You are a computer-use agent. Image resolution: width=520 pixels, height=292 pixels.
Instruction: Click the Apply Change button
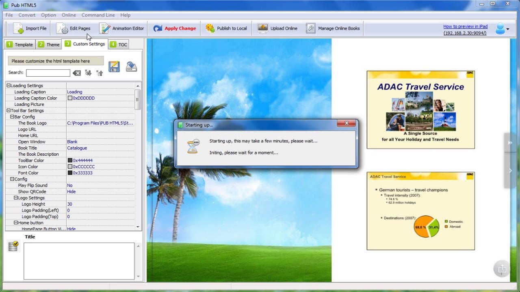click(x=175, y=28)
